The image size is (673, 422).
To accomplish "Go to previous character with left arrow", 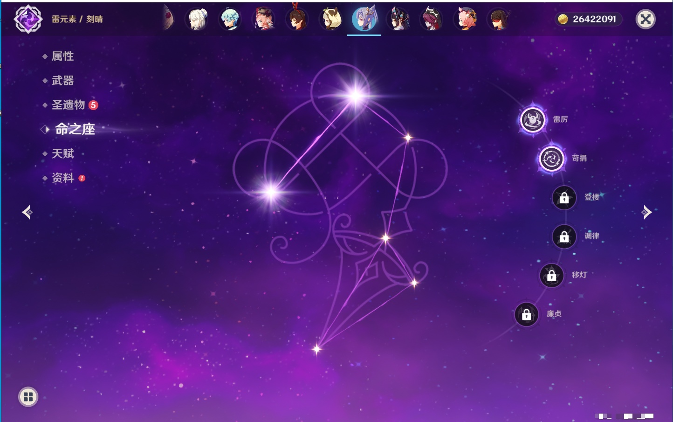I will coord(27,212).
